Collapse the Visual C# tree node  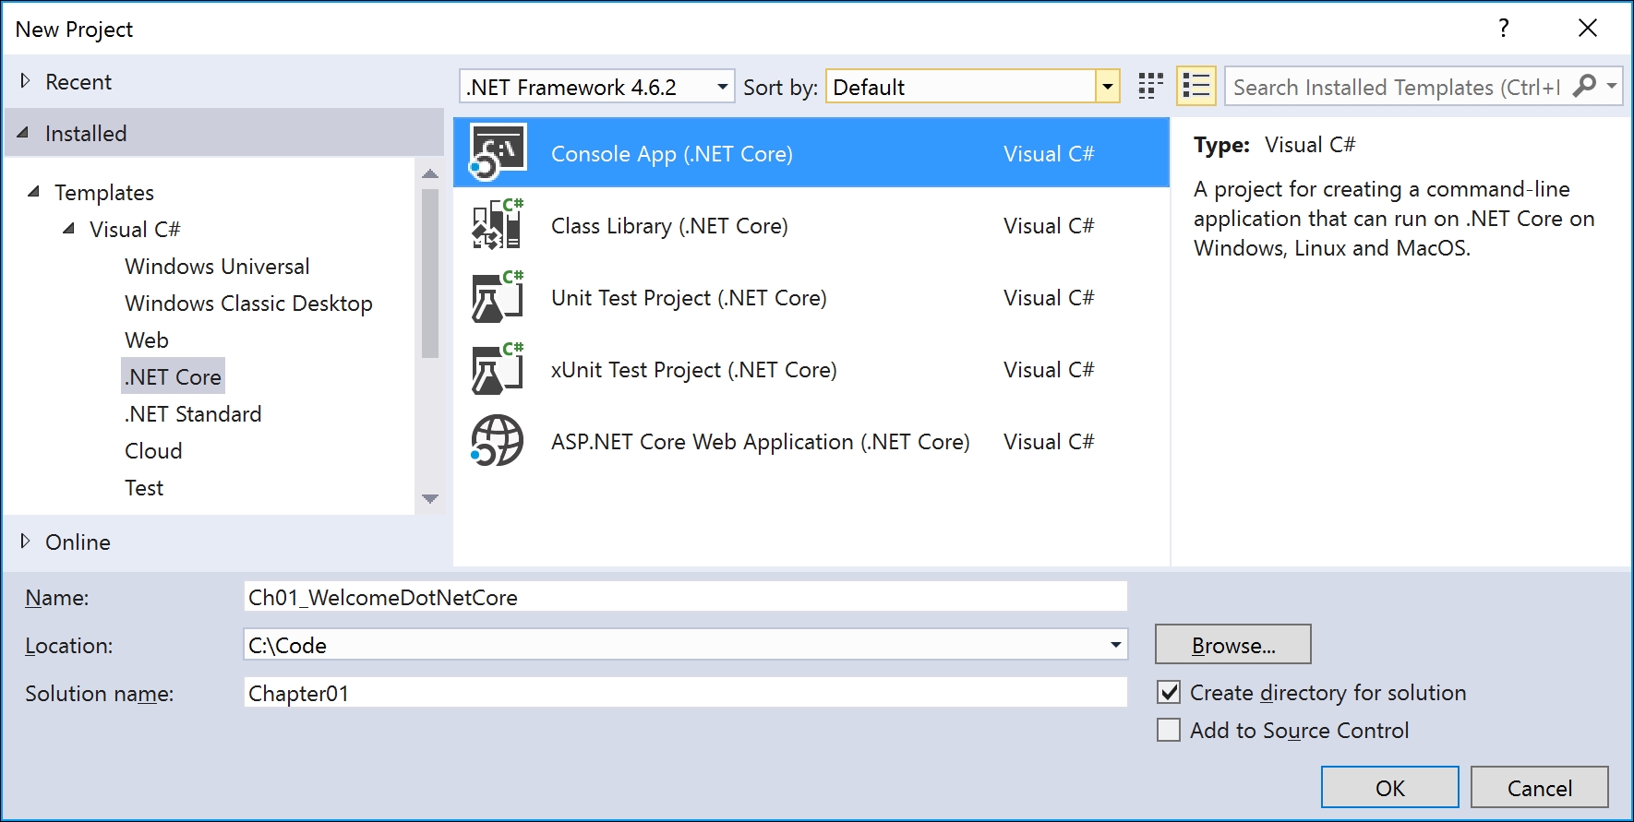(69, 229)
